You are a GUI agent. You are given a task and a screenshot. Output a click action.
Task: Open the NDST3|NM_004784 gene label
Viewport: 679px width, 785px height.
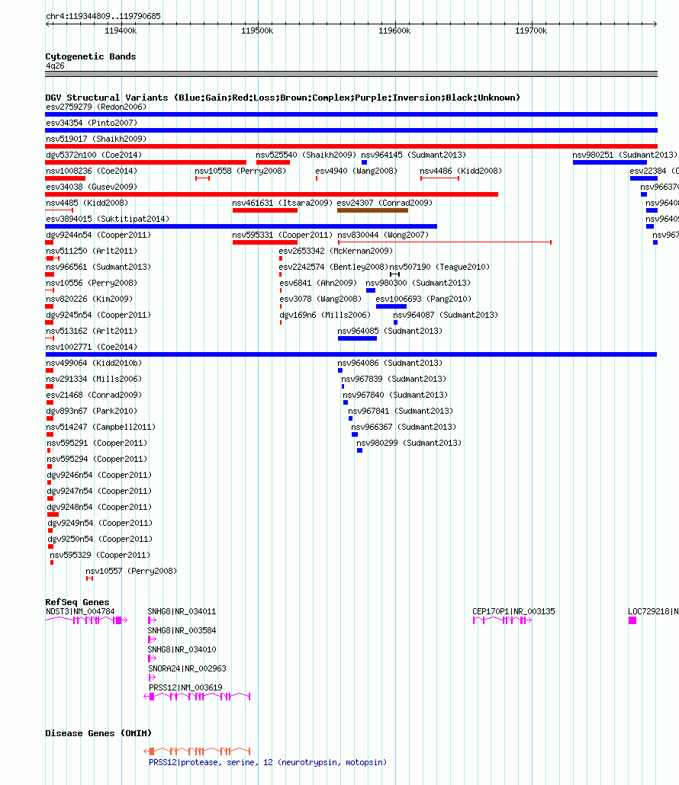[80, 611]
